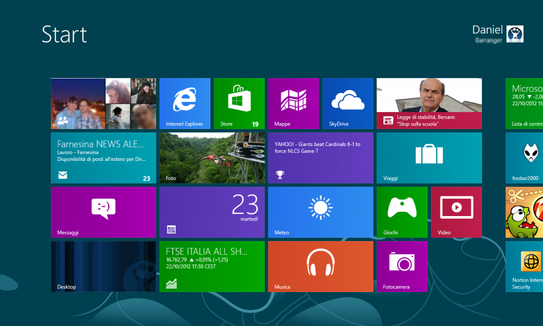
Task: Open the SkyDrive tile
Action: 348,104
